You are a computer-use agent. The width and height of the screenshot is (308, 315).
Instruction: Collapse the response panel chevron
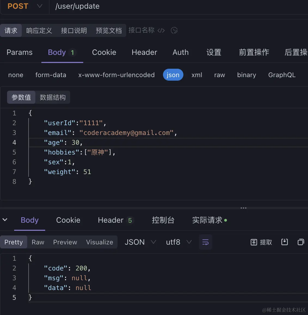click(5, 220)
